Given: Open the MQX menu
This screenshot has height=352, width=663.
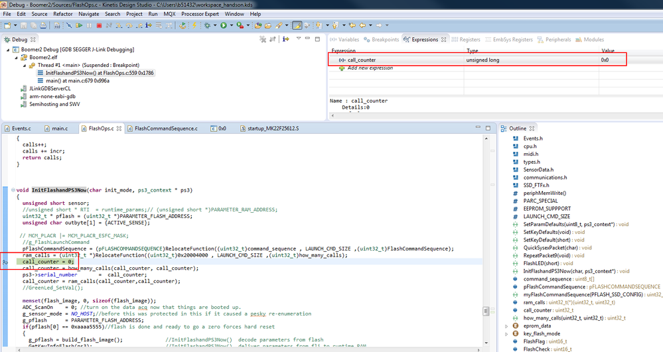Looking at the screenshot, I should (x=169, y=14).
